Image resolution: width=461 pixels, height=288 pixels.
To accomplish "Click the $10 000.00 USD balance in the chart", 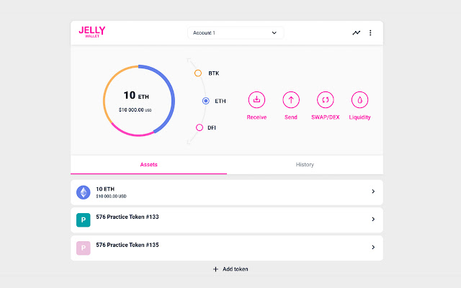I will tap(135, 110).
